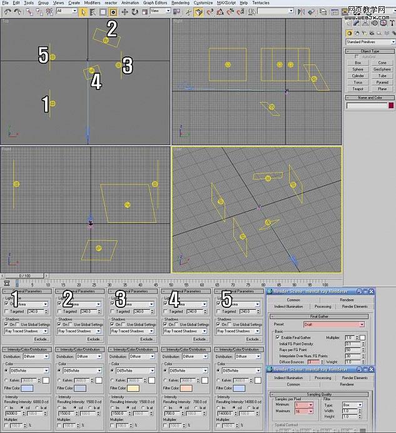Click the Select and Manipulate icon

click(188, 12)
